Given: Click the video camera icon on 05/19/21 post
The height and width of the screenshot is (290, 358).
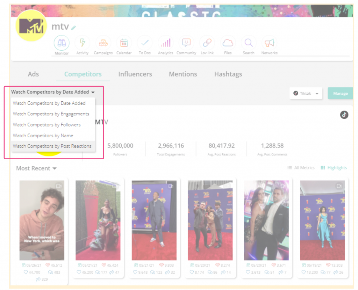Looking at the screenshot, I should point(339,186).
